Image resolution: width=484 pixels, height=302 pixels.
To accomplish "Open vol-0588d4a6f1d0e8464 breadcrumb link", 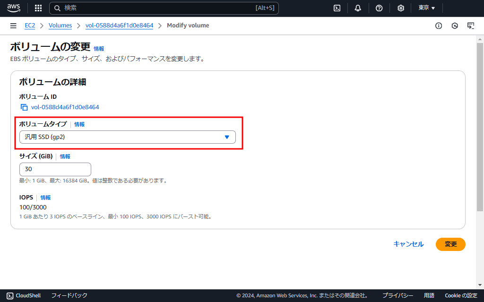I will pos(119,26).
